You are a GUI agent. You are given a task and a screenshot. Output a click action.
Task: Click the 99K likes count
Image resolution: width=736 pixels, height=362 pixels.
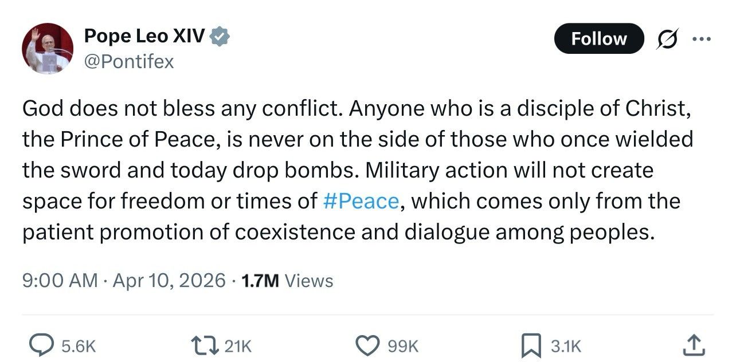coord(403,346)
